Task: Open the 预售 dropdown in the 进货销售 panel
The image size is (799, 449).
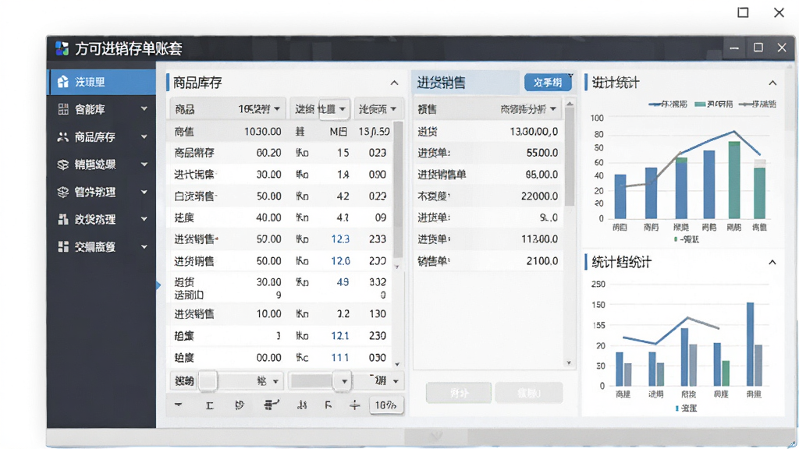Action: [487, 109]
